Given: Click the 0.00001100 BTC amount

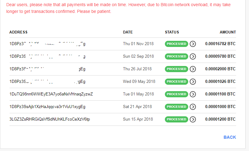Looking at the screenshot, I should [220, 94].
